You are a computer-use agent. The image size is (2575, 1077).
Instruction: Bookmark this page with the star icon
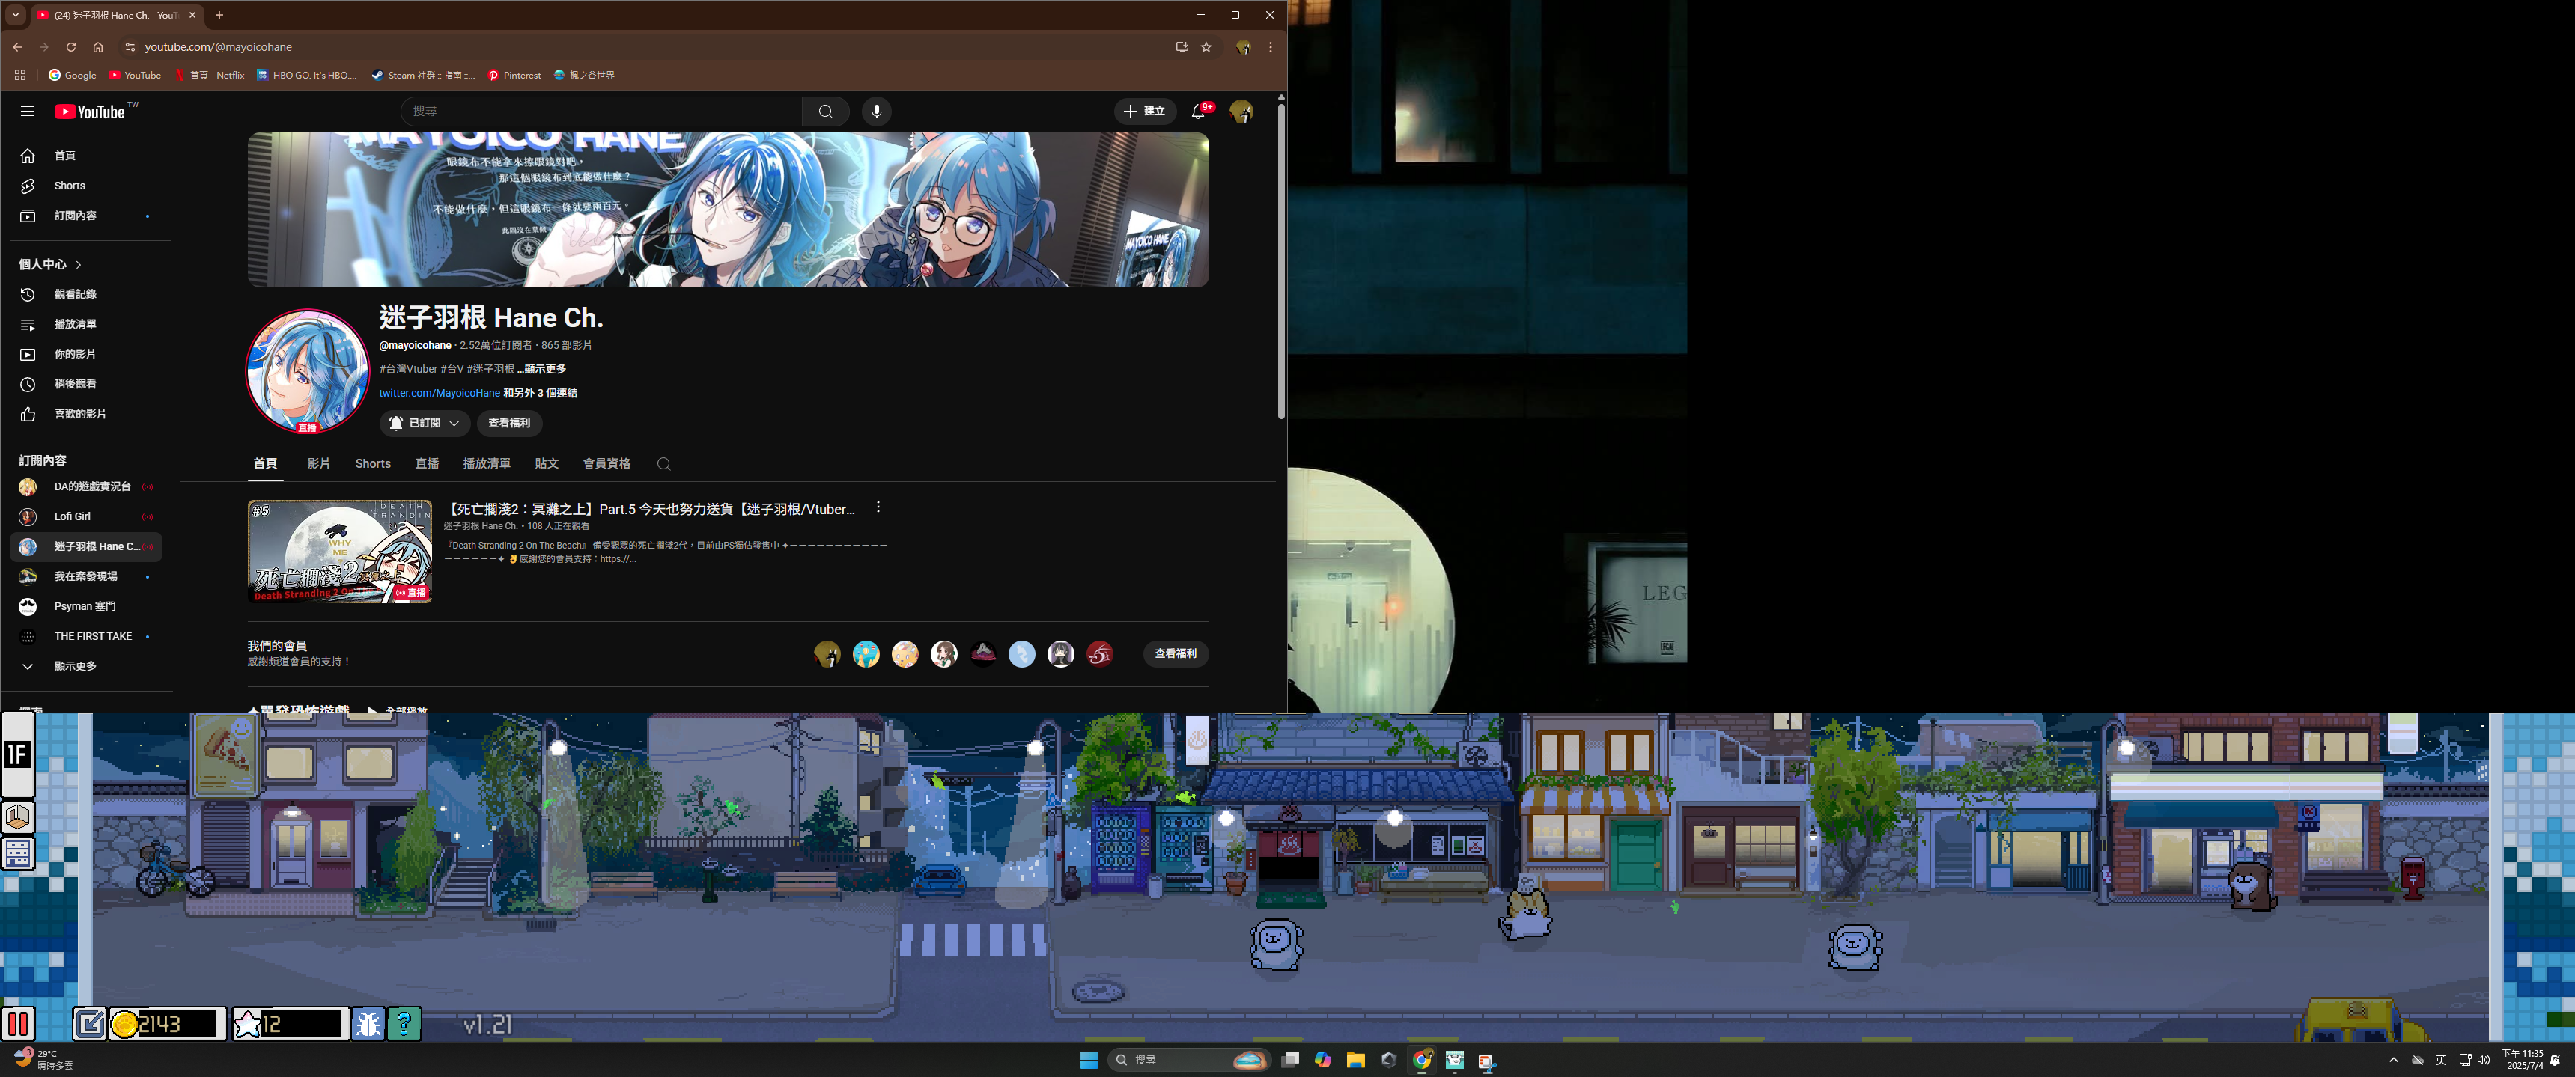1206,47
